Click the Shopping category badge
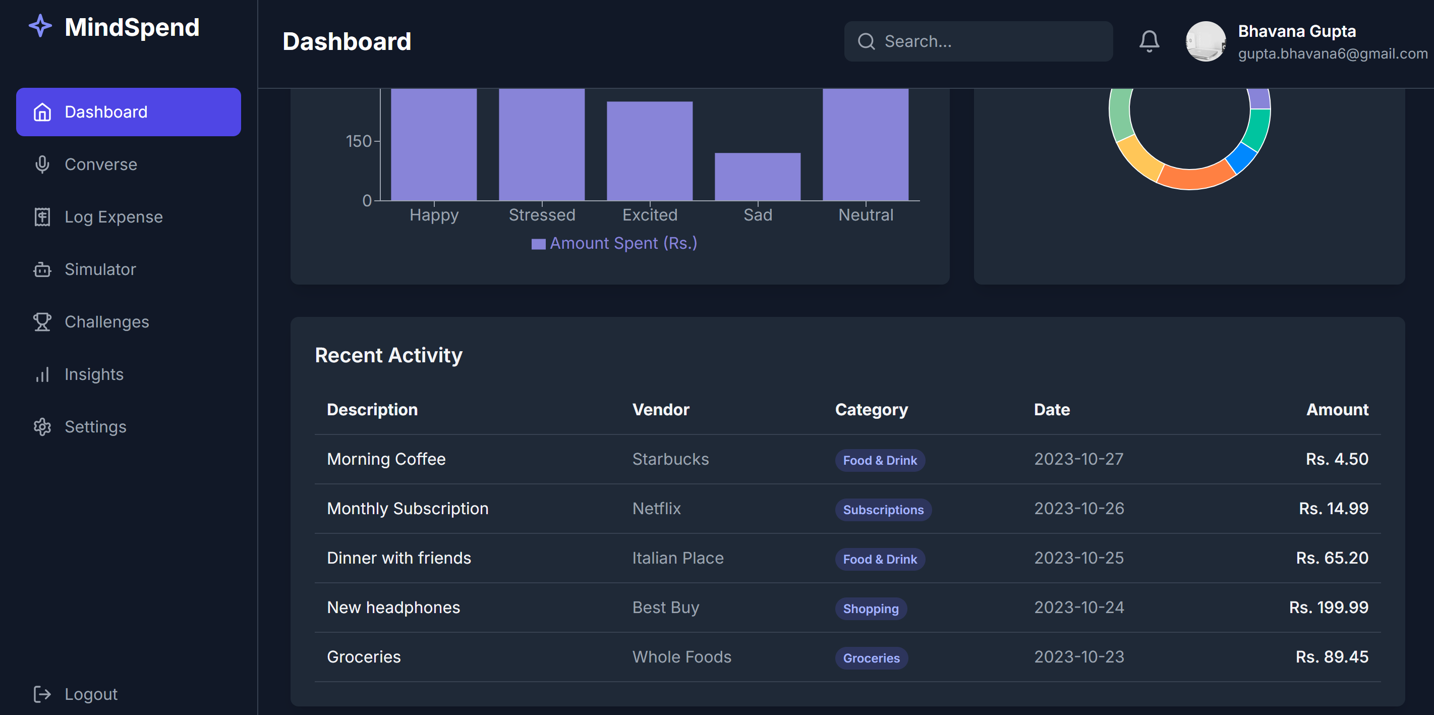Viewport: 1434px width, 715px height. tap(870, 609)
